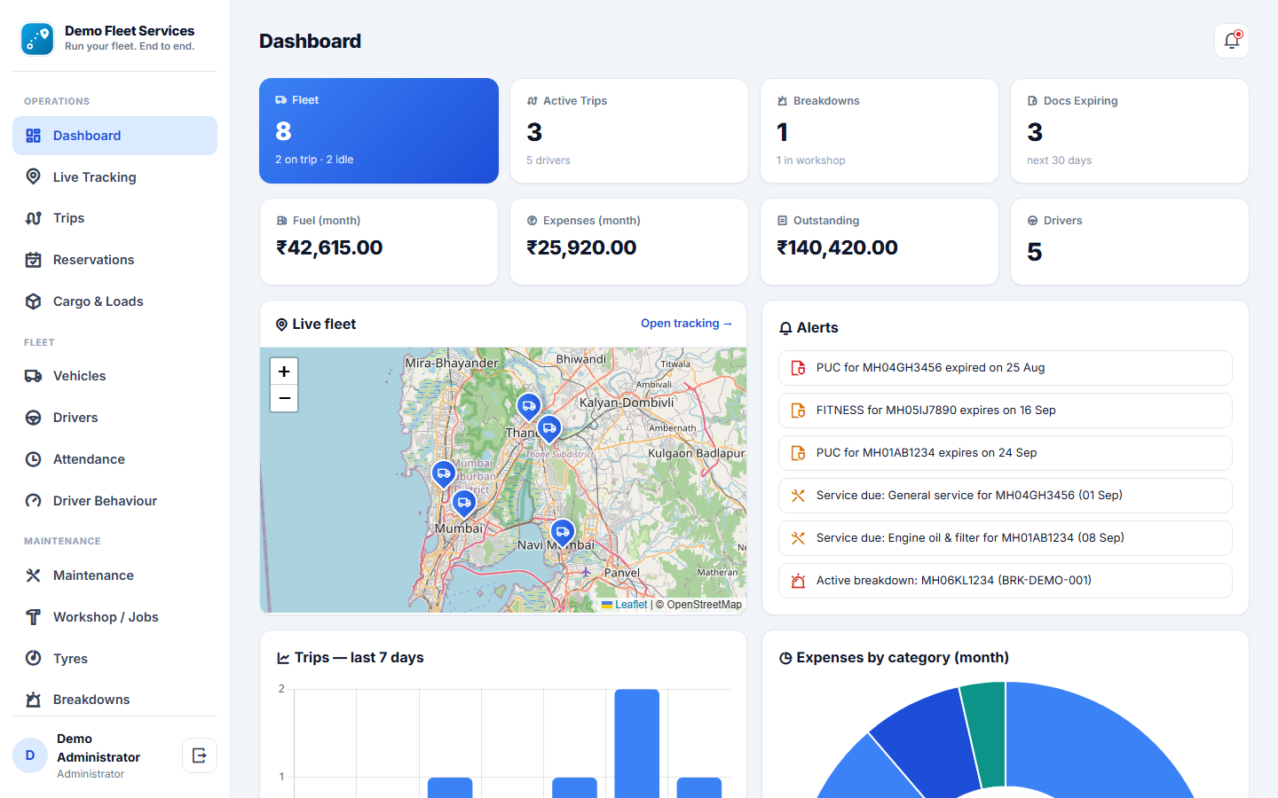The image size is (1278, 798).
Task: Click the truck marker near Navi Mumbai
Action: [x=563, y=533]
